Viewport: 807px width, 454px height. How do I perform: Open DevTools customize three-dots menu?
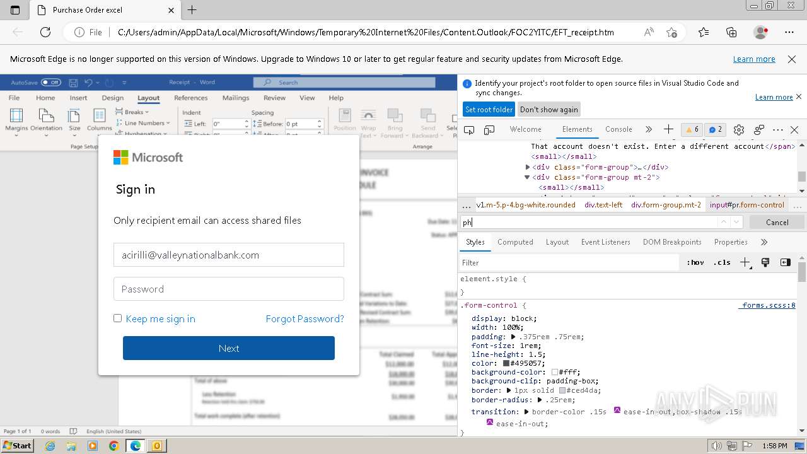click(778, 130)
